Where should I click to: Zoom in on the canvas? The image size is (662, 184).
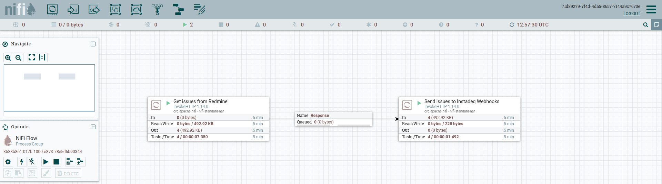(8, 57)
